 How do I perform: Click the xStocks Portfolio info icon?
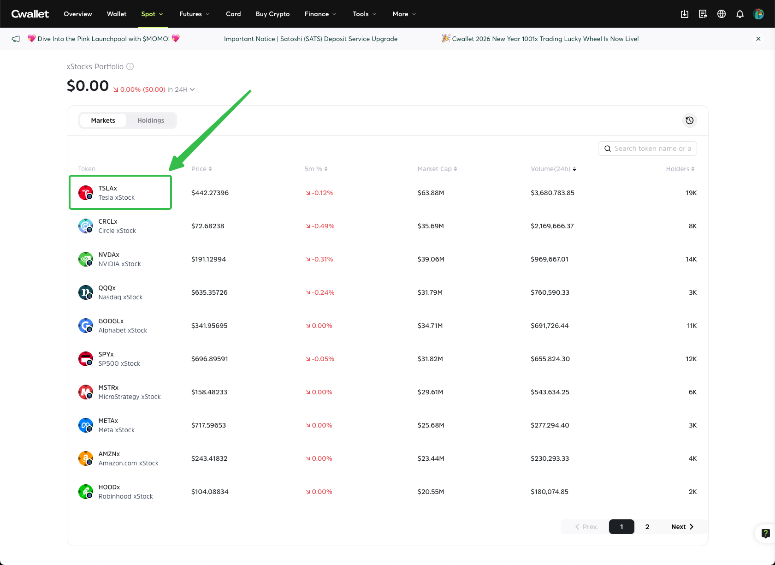[x=130, y=66]
